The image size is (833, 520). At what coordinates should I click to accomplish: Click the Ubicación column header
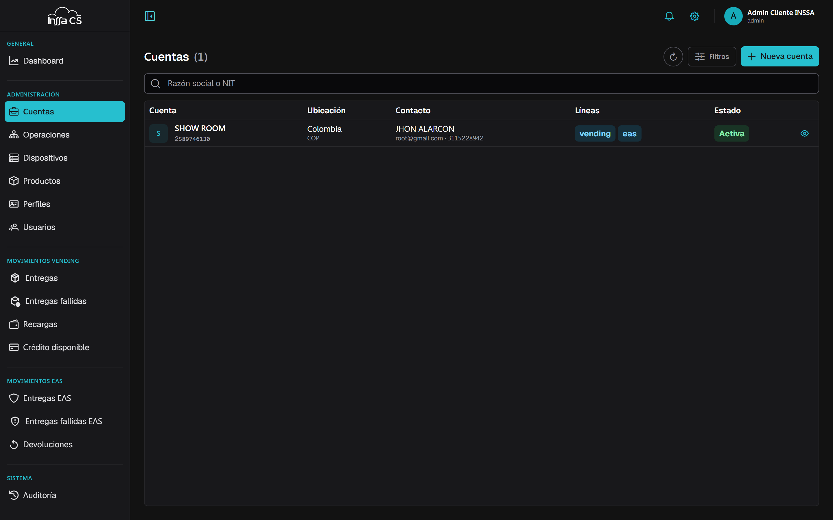[x=326, y=110]
